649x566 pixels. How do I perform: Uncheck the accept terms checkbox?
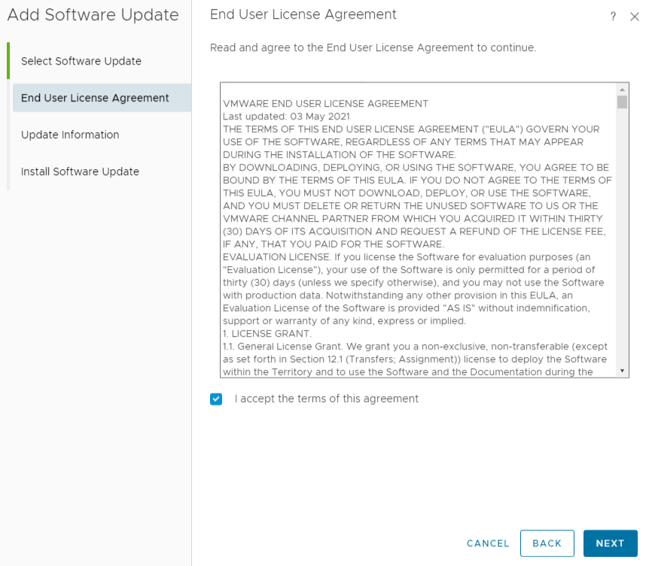217,399
